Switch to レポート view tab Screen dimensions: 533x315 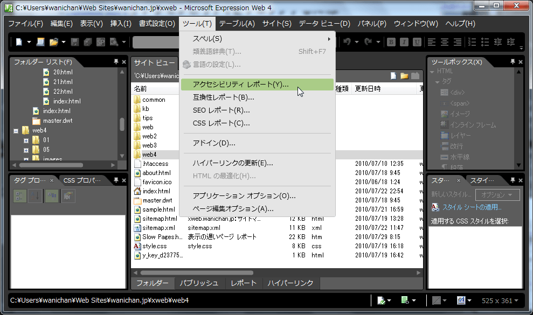coord(244,283)
